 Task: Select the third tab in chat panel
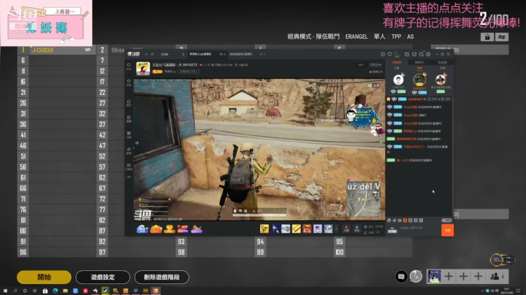coord(443,62)
